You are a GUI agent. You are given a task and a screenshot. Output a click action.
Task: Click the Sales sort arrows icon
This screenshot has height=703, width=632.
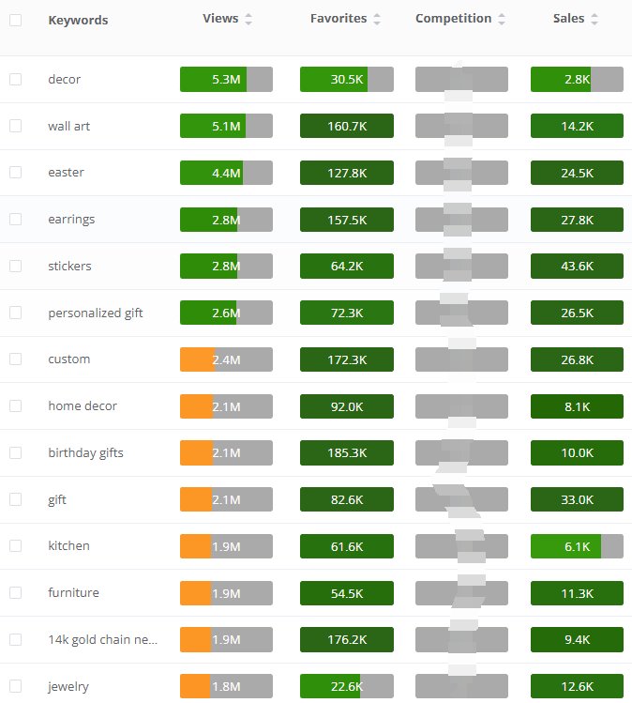point(594,20)
